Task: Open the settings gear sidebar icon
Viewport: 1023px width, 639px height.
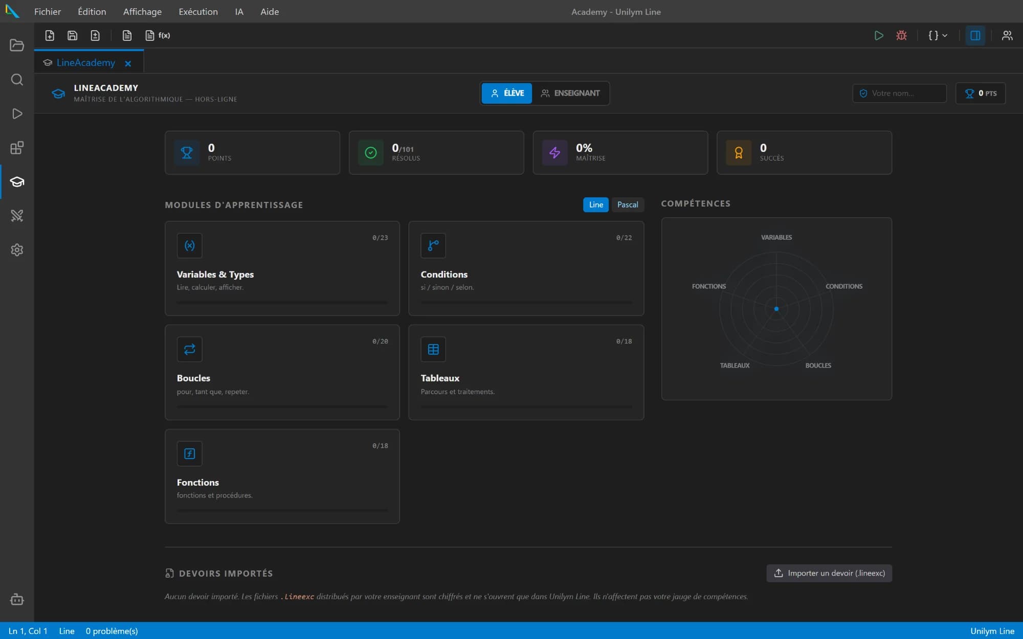Action: click(x=17, y=250)
